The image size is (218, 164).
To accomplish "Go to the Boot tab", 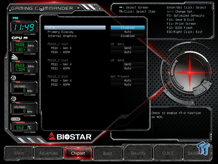I will tap(108, 153).
